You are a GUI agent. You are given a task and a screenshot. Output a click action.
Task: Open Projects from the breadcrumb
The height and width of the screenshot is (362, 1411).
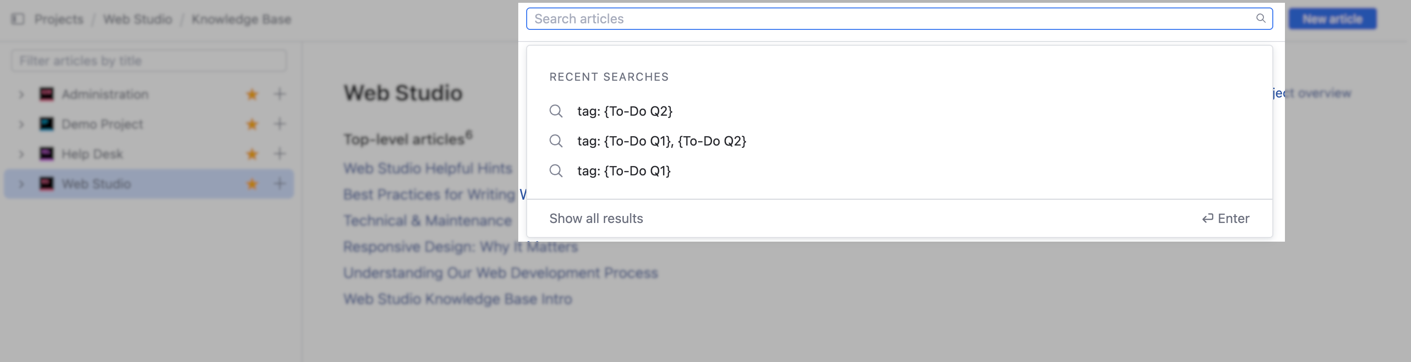59,19
